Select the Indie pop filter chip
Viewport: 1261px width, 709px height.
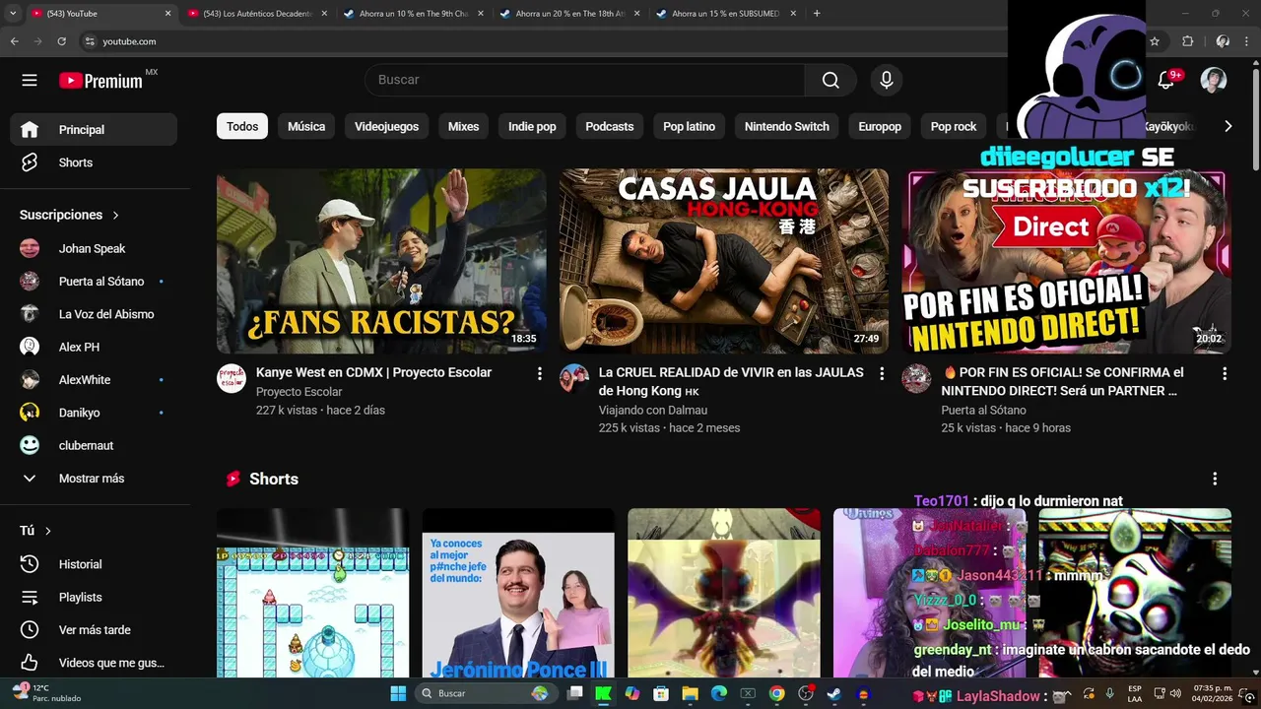point(532,126)
